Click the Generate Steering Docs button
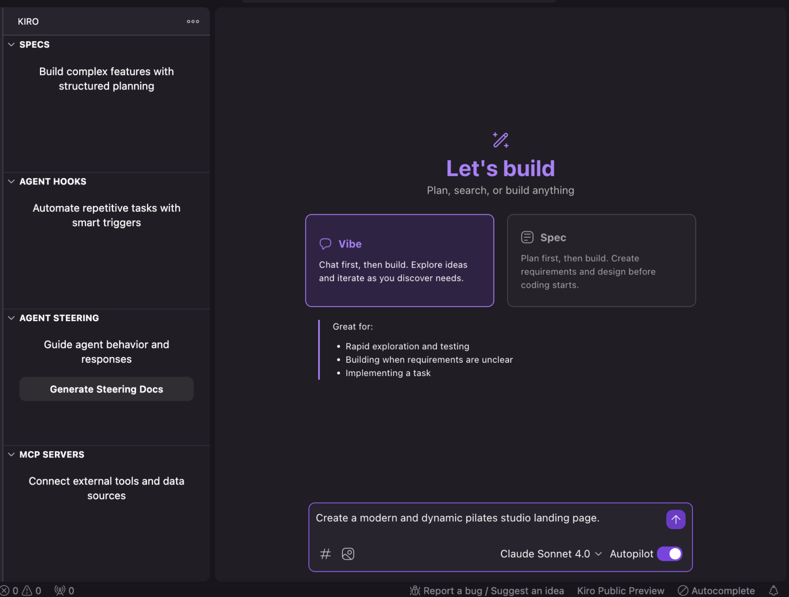 pos(106,389)
